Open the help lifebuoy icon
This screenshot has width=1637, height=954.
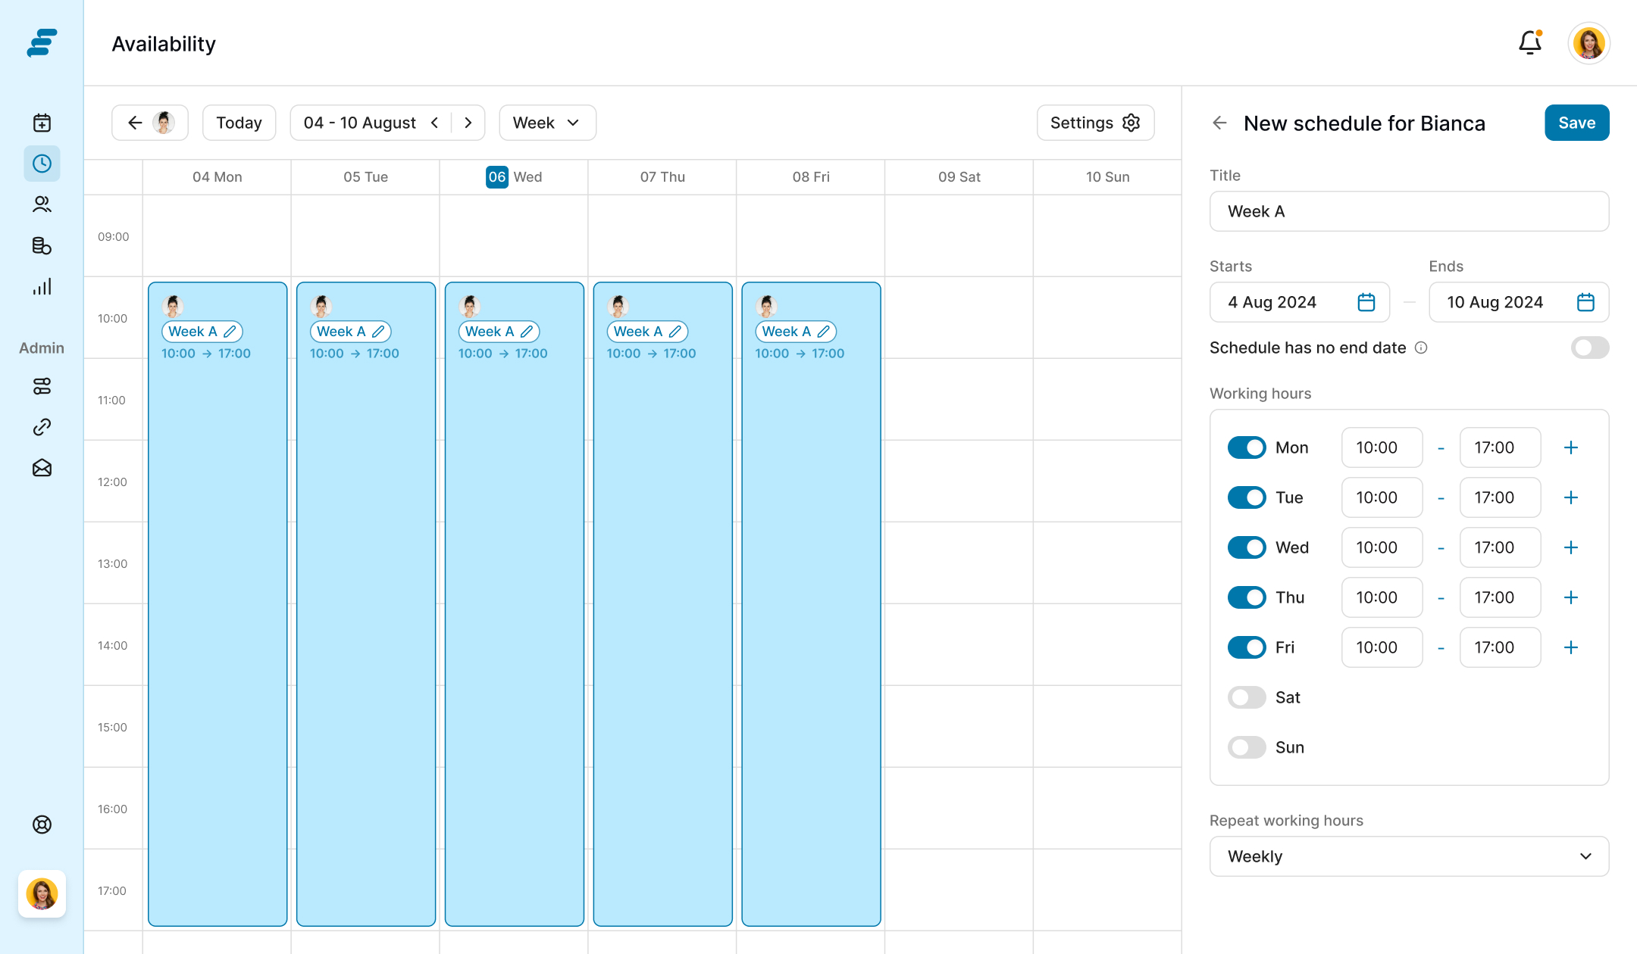click(x=42, y=825)
